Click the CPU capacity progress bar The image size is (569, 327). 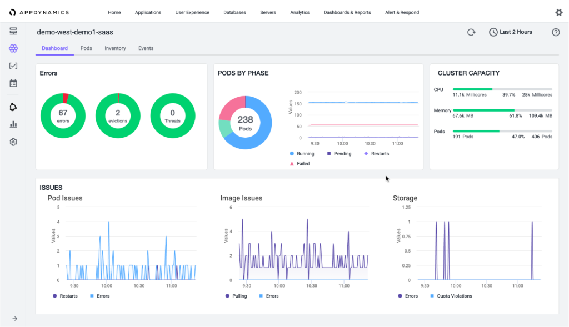[x=502, y=89]
